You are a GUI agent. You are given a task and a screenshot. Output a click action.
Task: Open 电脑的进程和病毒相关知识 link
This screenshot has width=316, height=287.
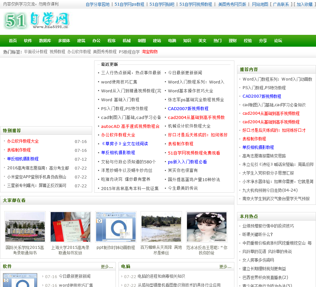point(161,276)
